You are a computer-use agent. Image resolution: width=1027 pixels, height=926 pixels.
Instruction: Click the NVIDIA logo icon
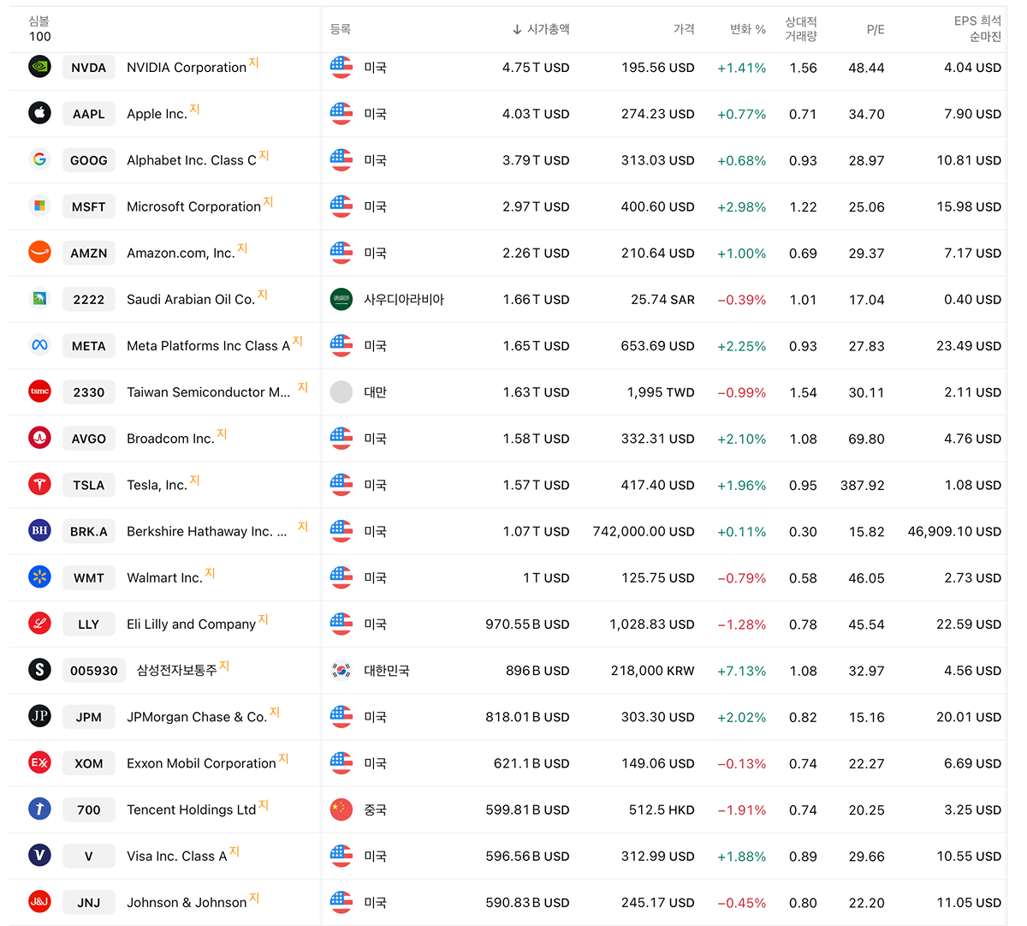tap(39, 67)
